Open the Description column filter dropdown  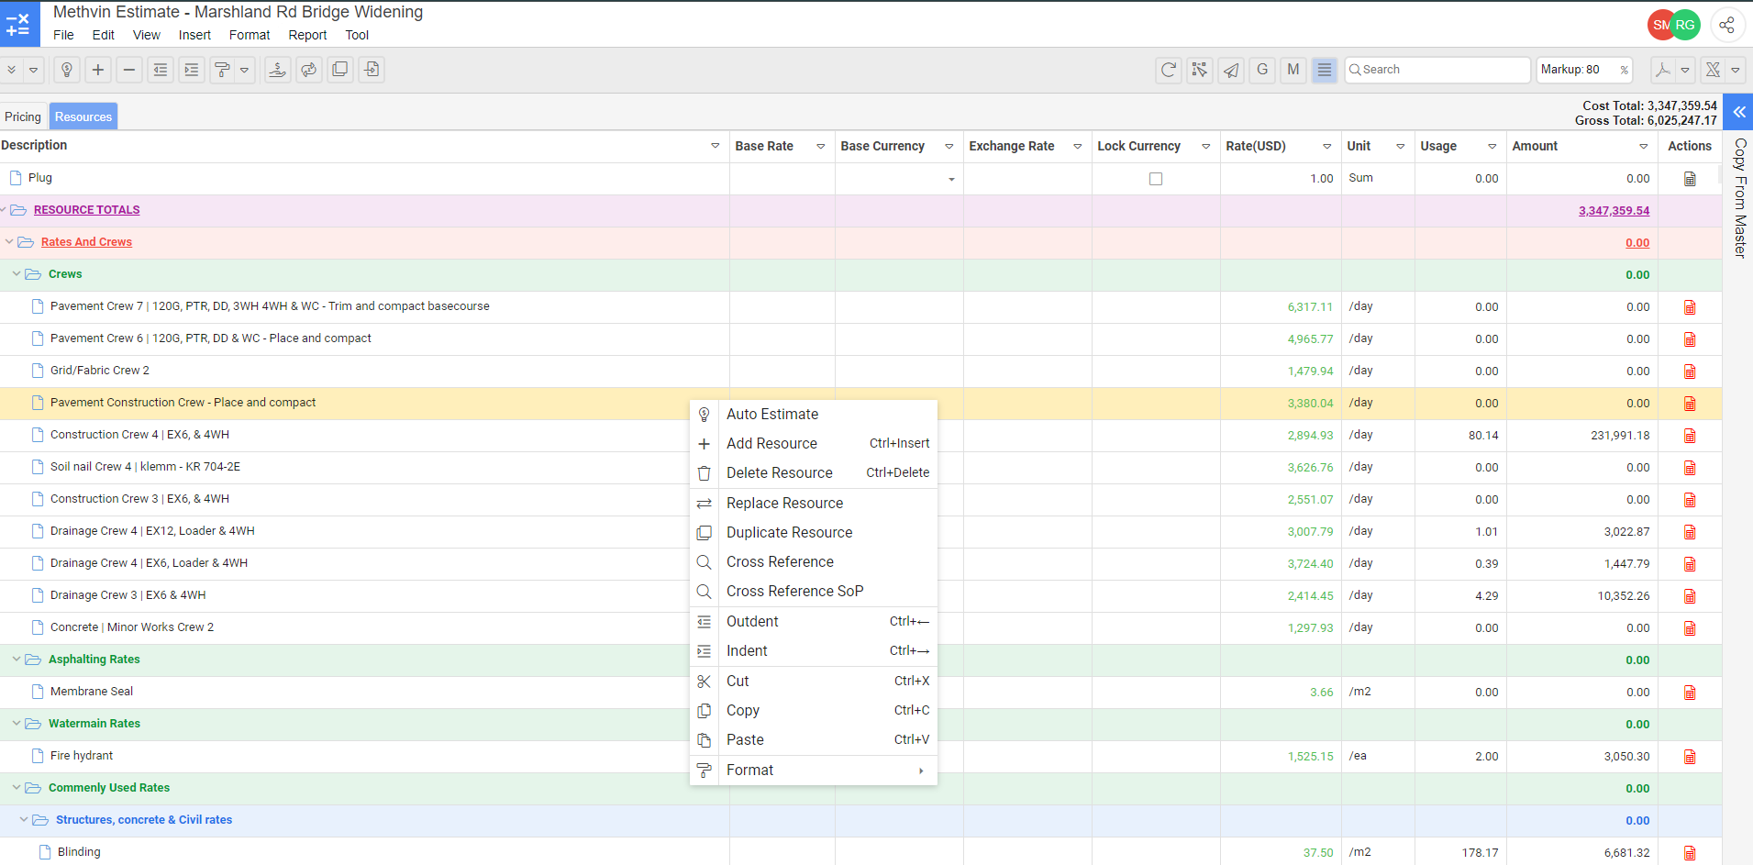(x=715, y=146)
